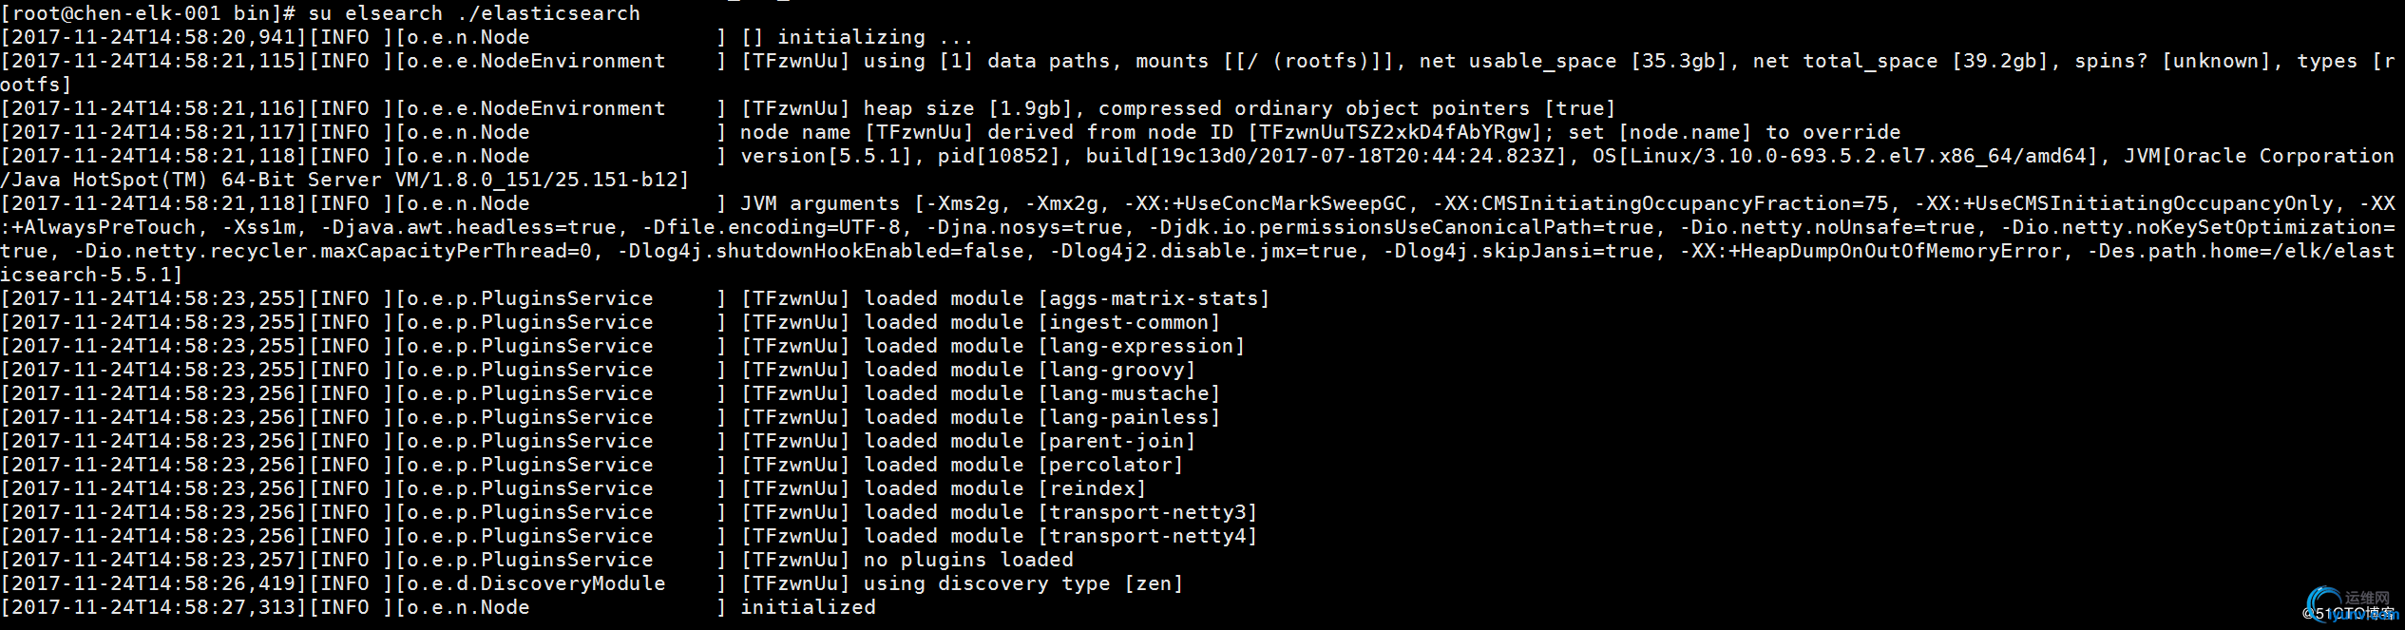Click the loaded module parent-join line

[599, 441]
